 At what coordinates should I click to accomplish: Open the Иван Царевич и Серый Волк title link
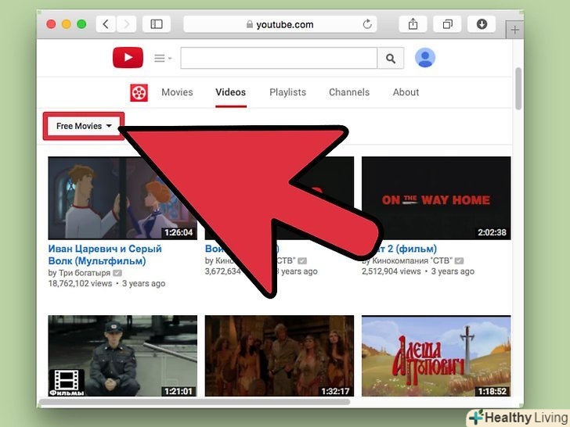(x=105, y=255)
